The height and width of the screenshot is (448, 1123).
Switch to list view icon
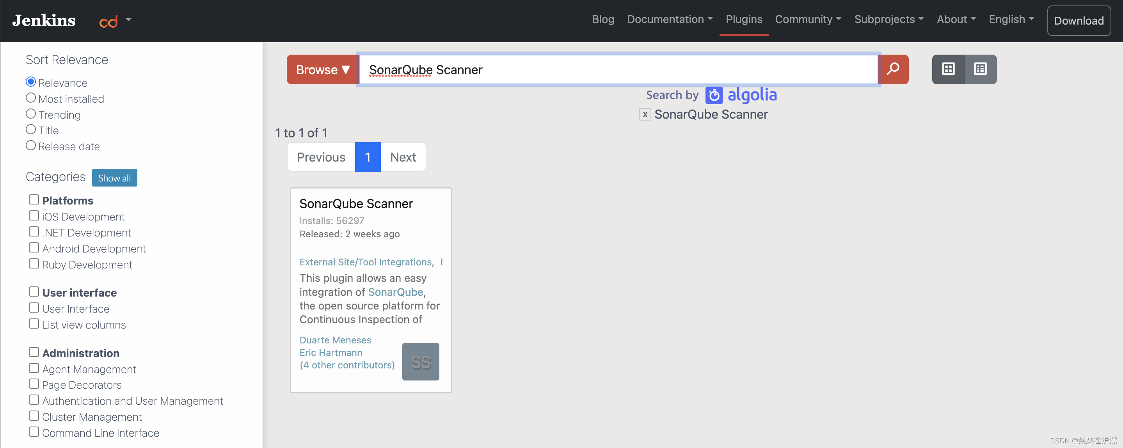click(x=980, y=69)
